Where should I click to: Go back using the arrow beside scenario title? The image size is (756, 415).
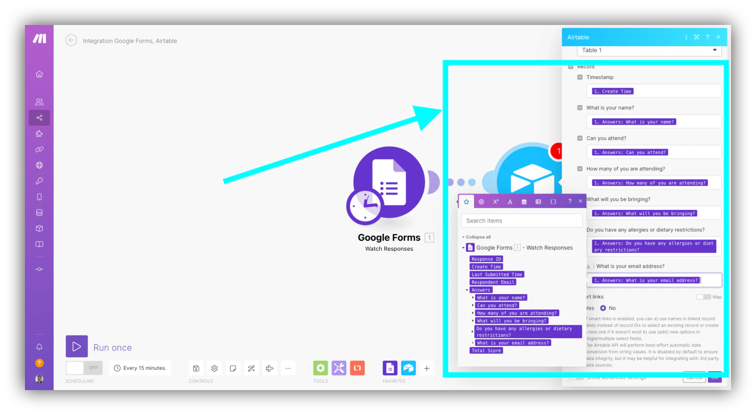tap(71, 40)
